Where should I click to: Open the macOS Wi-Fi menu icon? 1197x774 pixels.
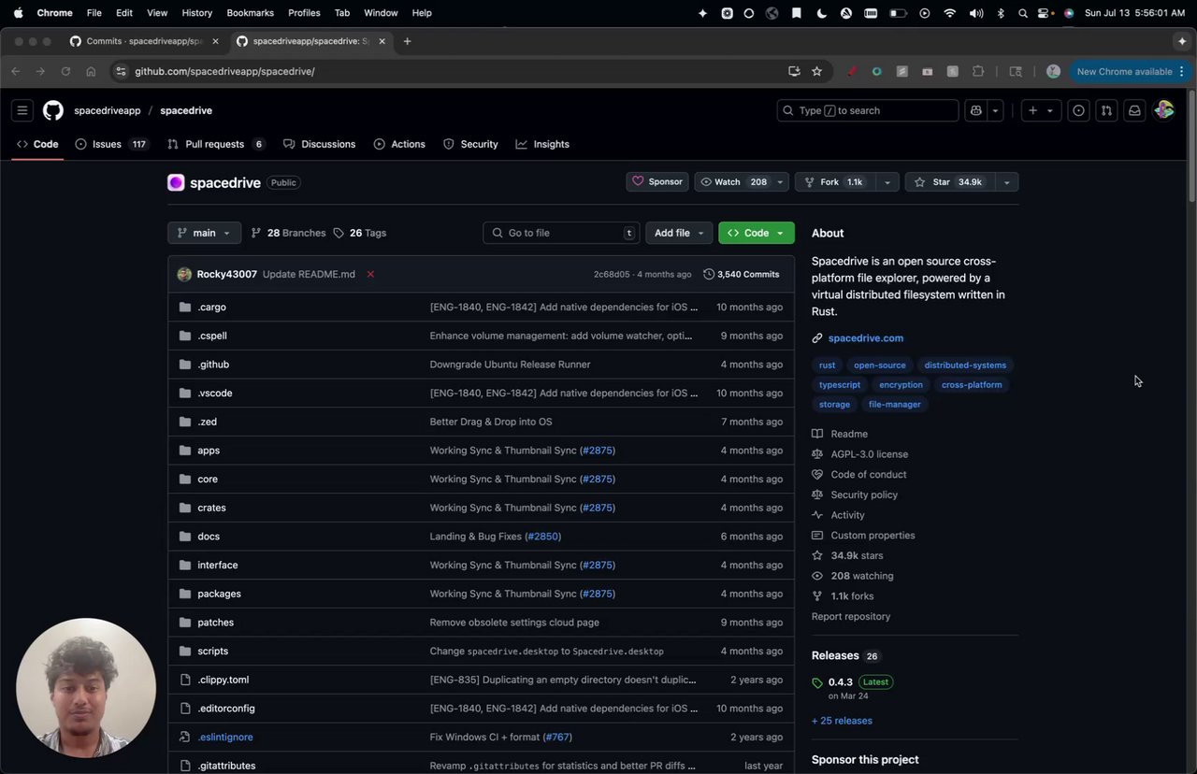click(x=950, y=13)
